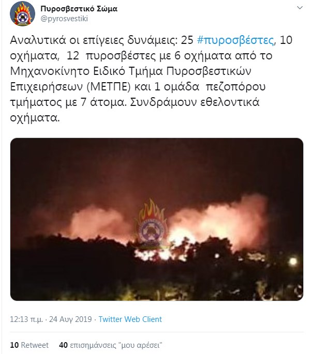Click the words "Συνδράμουν εθελοντικά οχήματα" in tweet
311x354 pixels.
[x=135, y=110]
